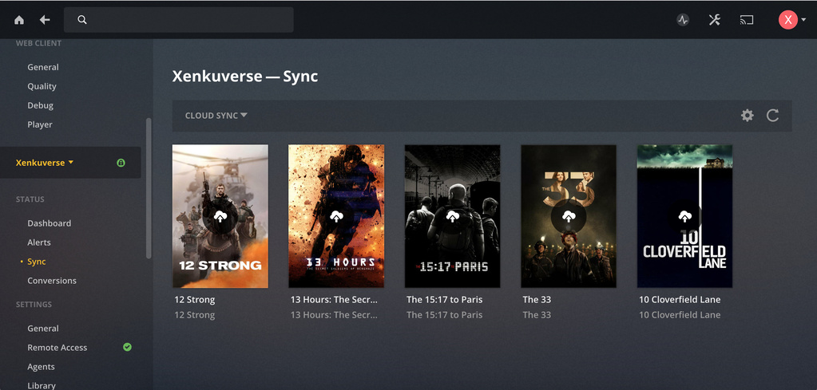Click the search input field

(179, 20)
